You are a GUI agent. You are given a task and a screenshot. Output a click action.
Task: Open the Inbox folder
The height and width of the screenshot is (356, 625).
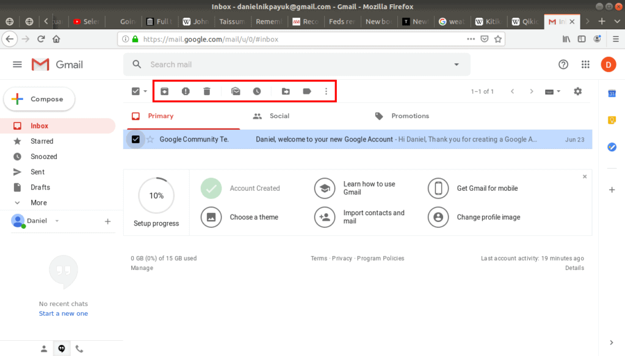(x=40, y=126)
